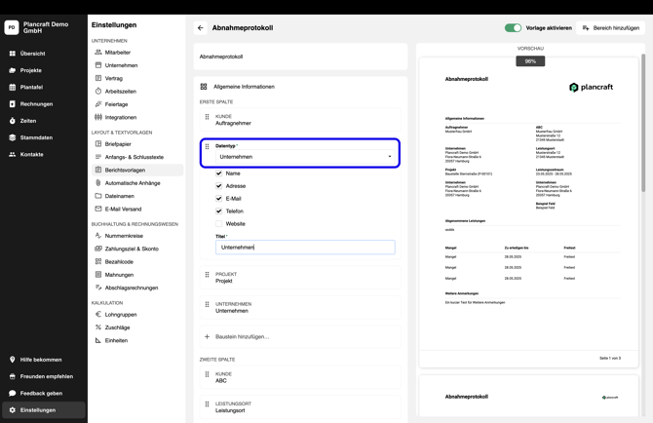This screenshot has height=423, width=653.
Task: Click the drag handle beside Datentyp
Action: (207, 146)
